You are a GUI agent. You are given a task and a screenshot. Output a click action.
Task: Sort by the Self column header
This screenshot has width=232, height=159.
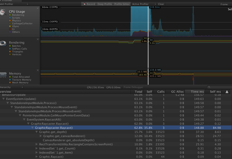148,92
